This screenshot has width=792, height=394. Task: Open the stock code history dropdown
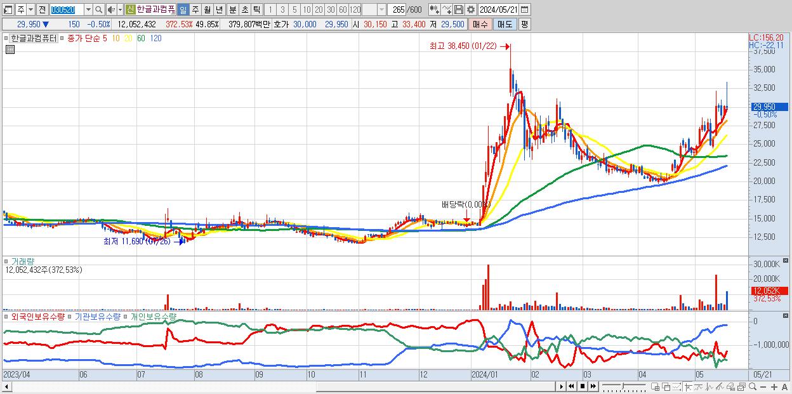[x=88, y=10]
